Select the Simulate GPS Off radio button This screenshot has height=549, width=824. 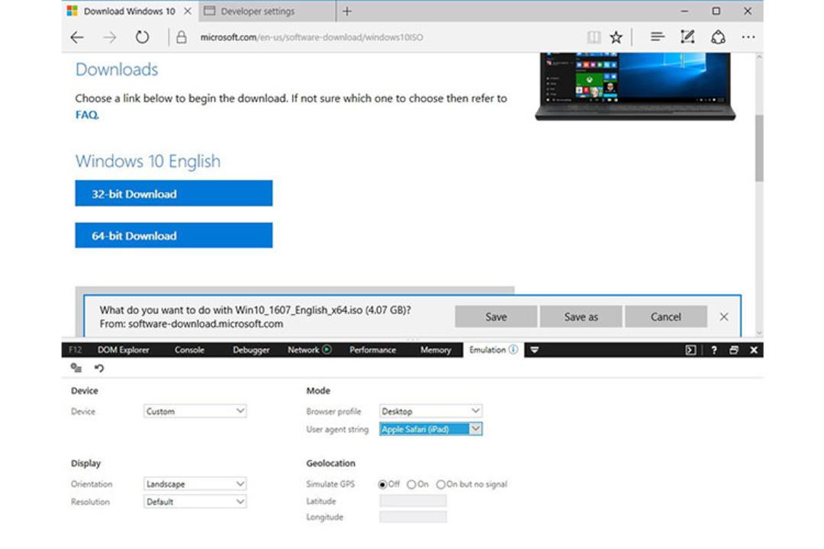click(382, 484)
